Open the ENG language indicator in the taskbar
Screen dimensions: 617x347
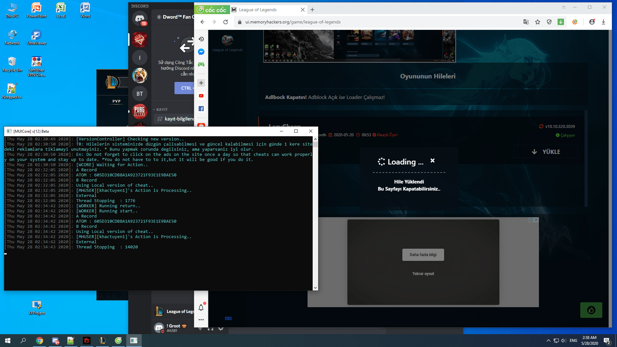[573, 341]
